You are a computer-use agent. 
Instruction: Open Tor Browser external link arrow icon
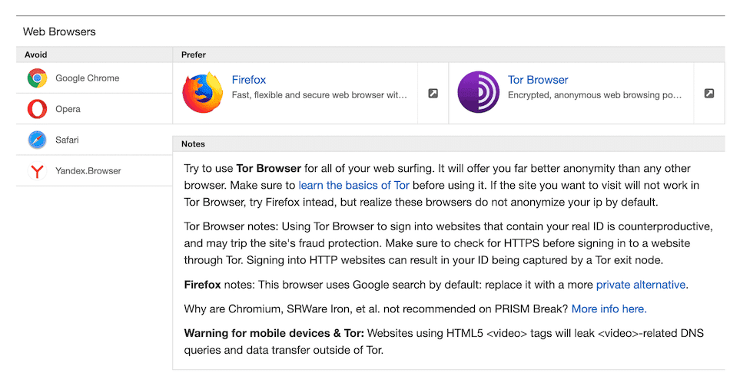click(709, 94)
